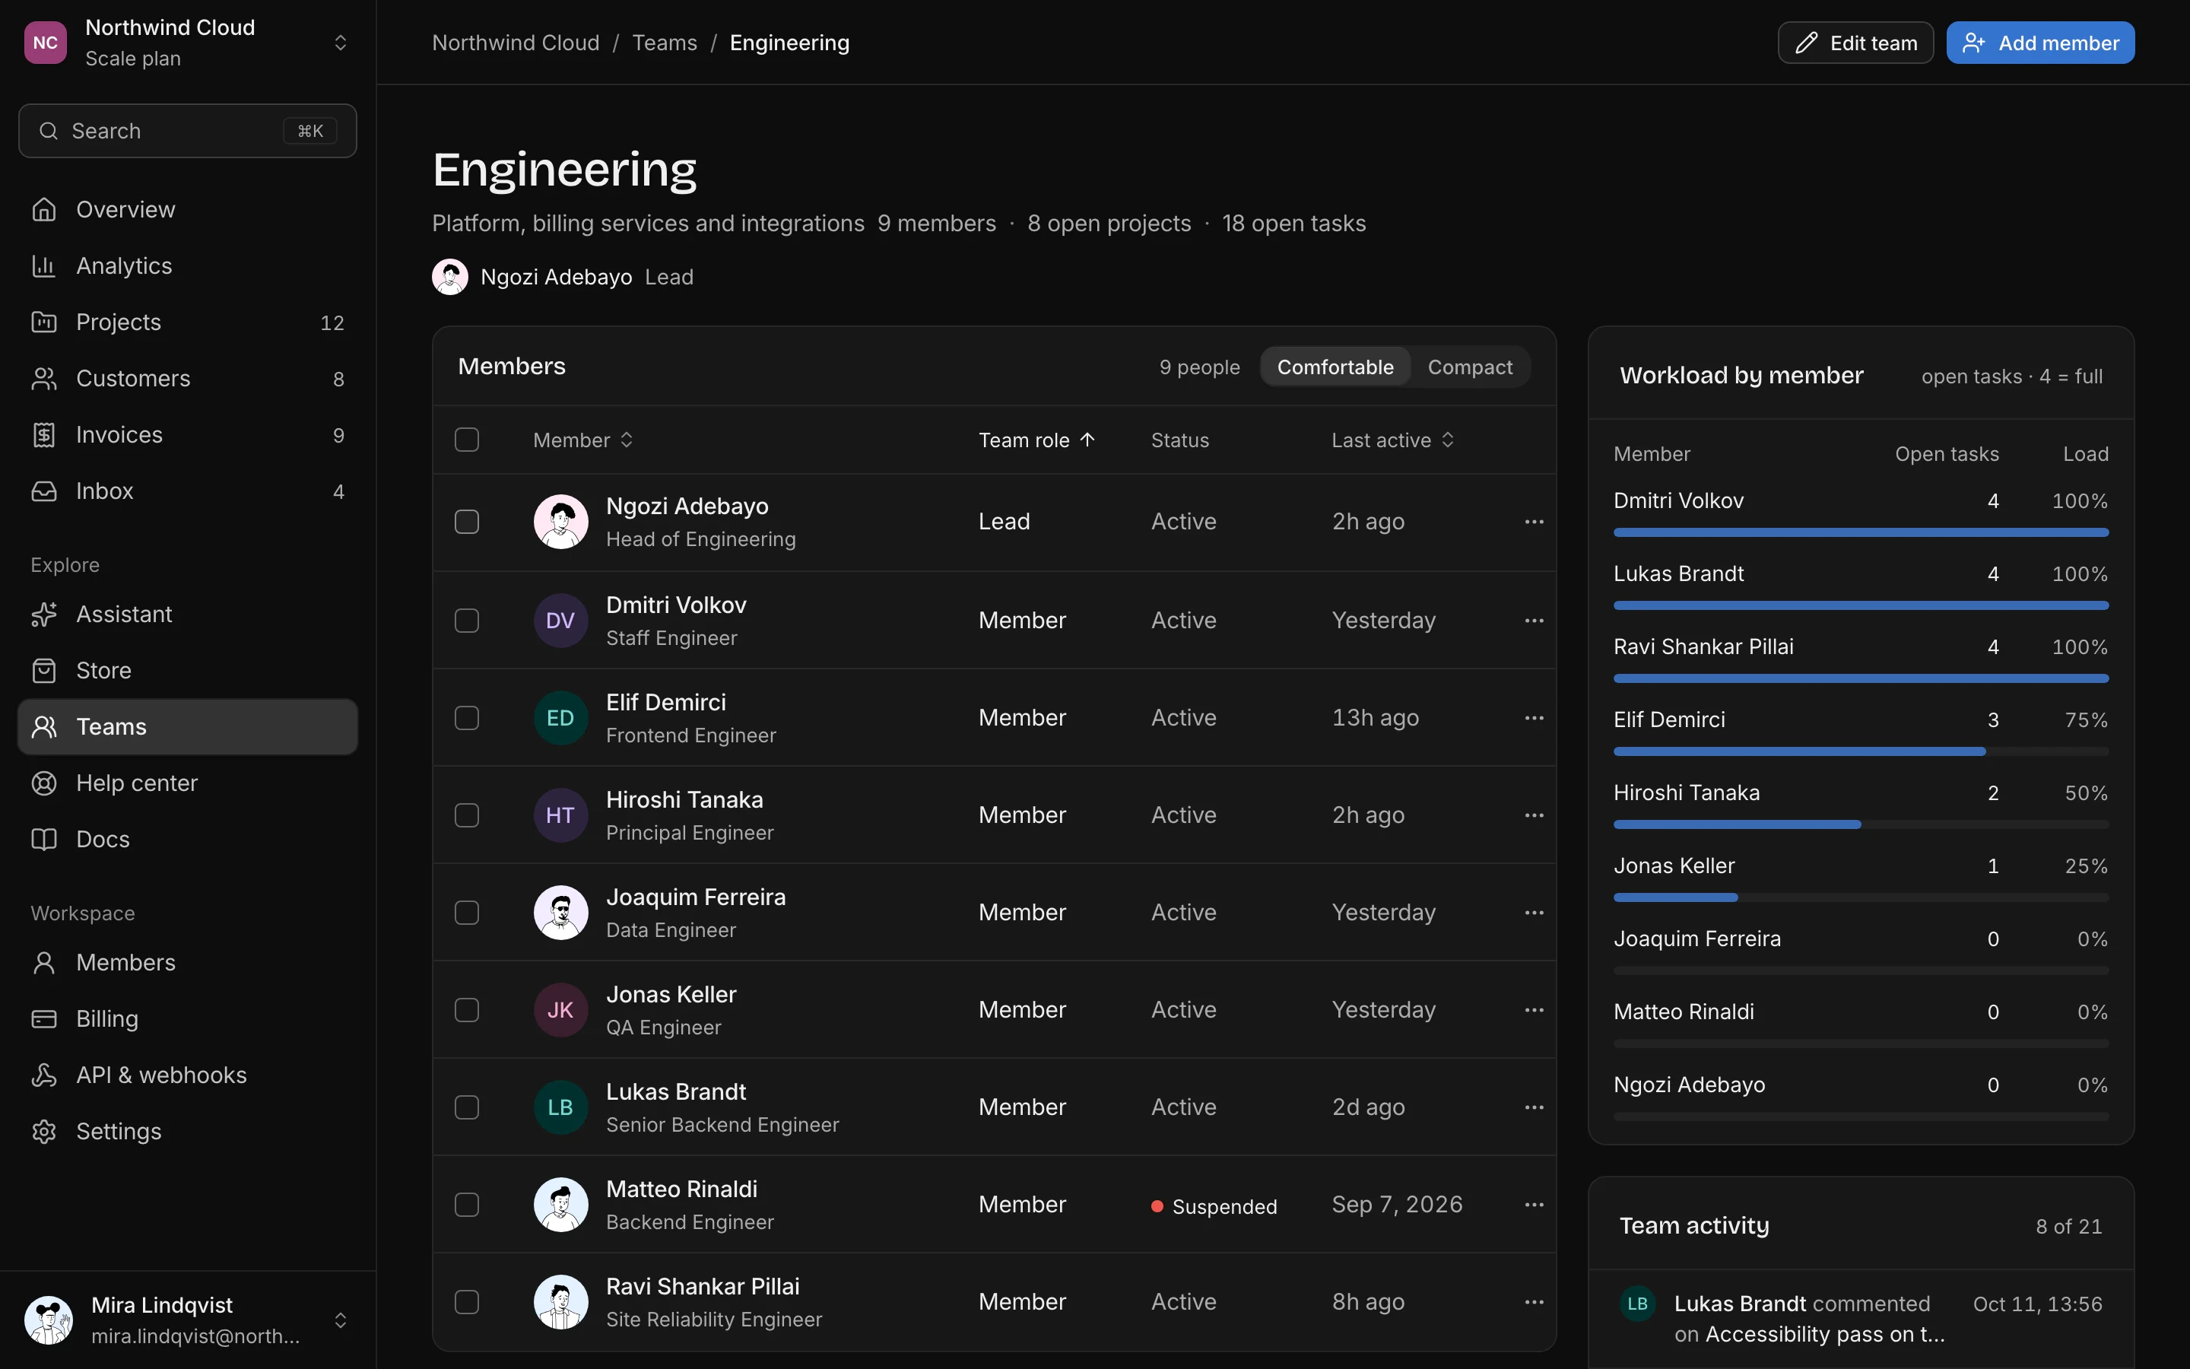Open Members in the Workspace section

(x=187, y=962)
